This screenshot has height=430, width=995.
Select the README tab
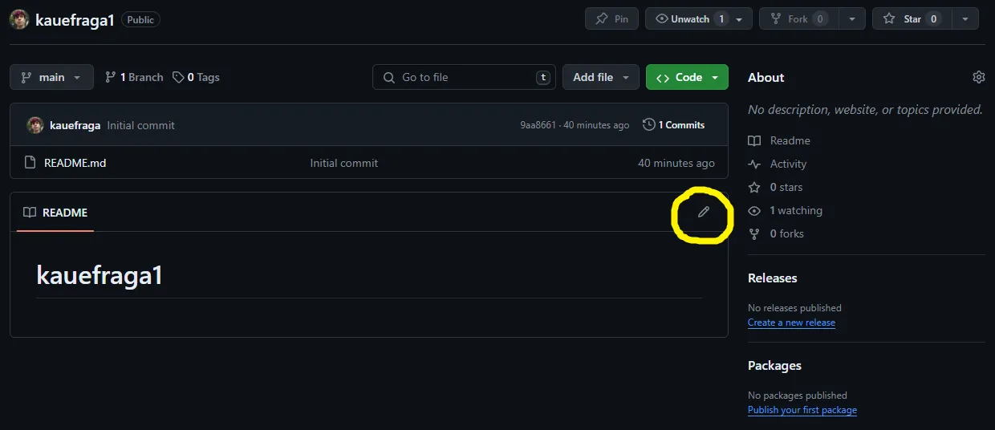click(55, 213)
